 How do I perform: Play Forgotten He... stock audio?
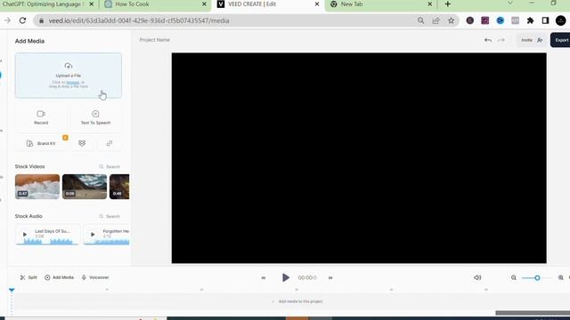(x=93, y=235)
